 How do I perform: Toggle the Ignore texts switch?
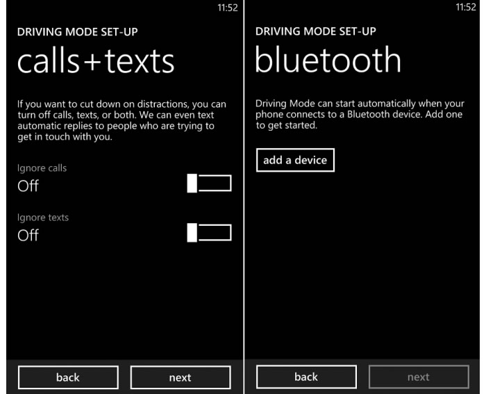point(209,232)
